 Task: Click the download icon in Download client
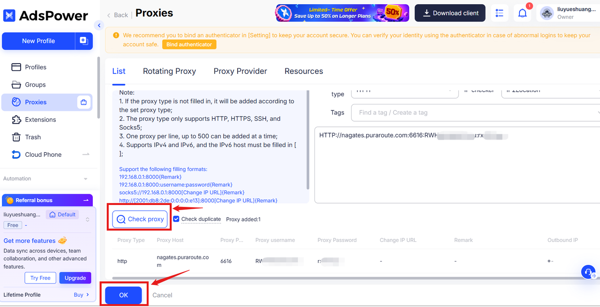coord(427,13)
